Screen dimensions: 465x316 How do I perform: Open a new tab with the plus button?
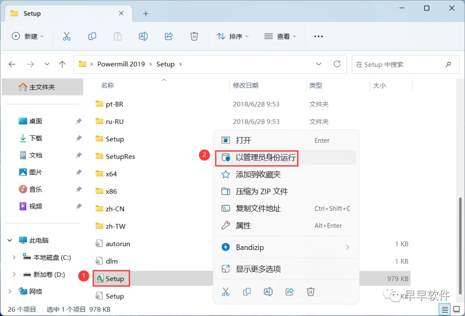[x=146, y=13]
